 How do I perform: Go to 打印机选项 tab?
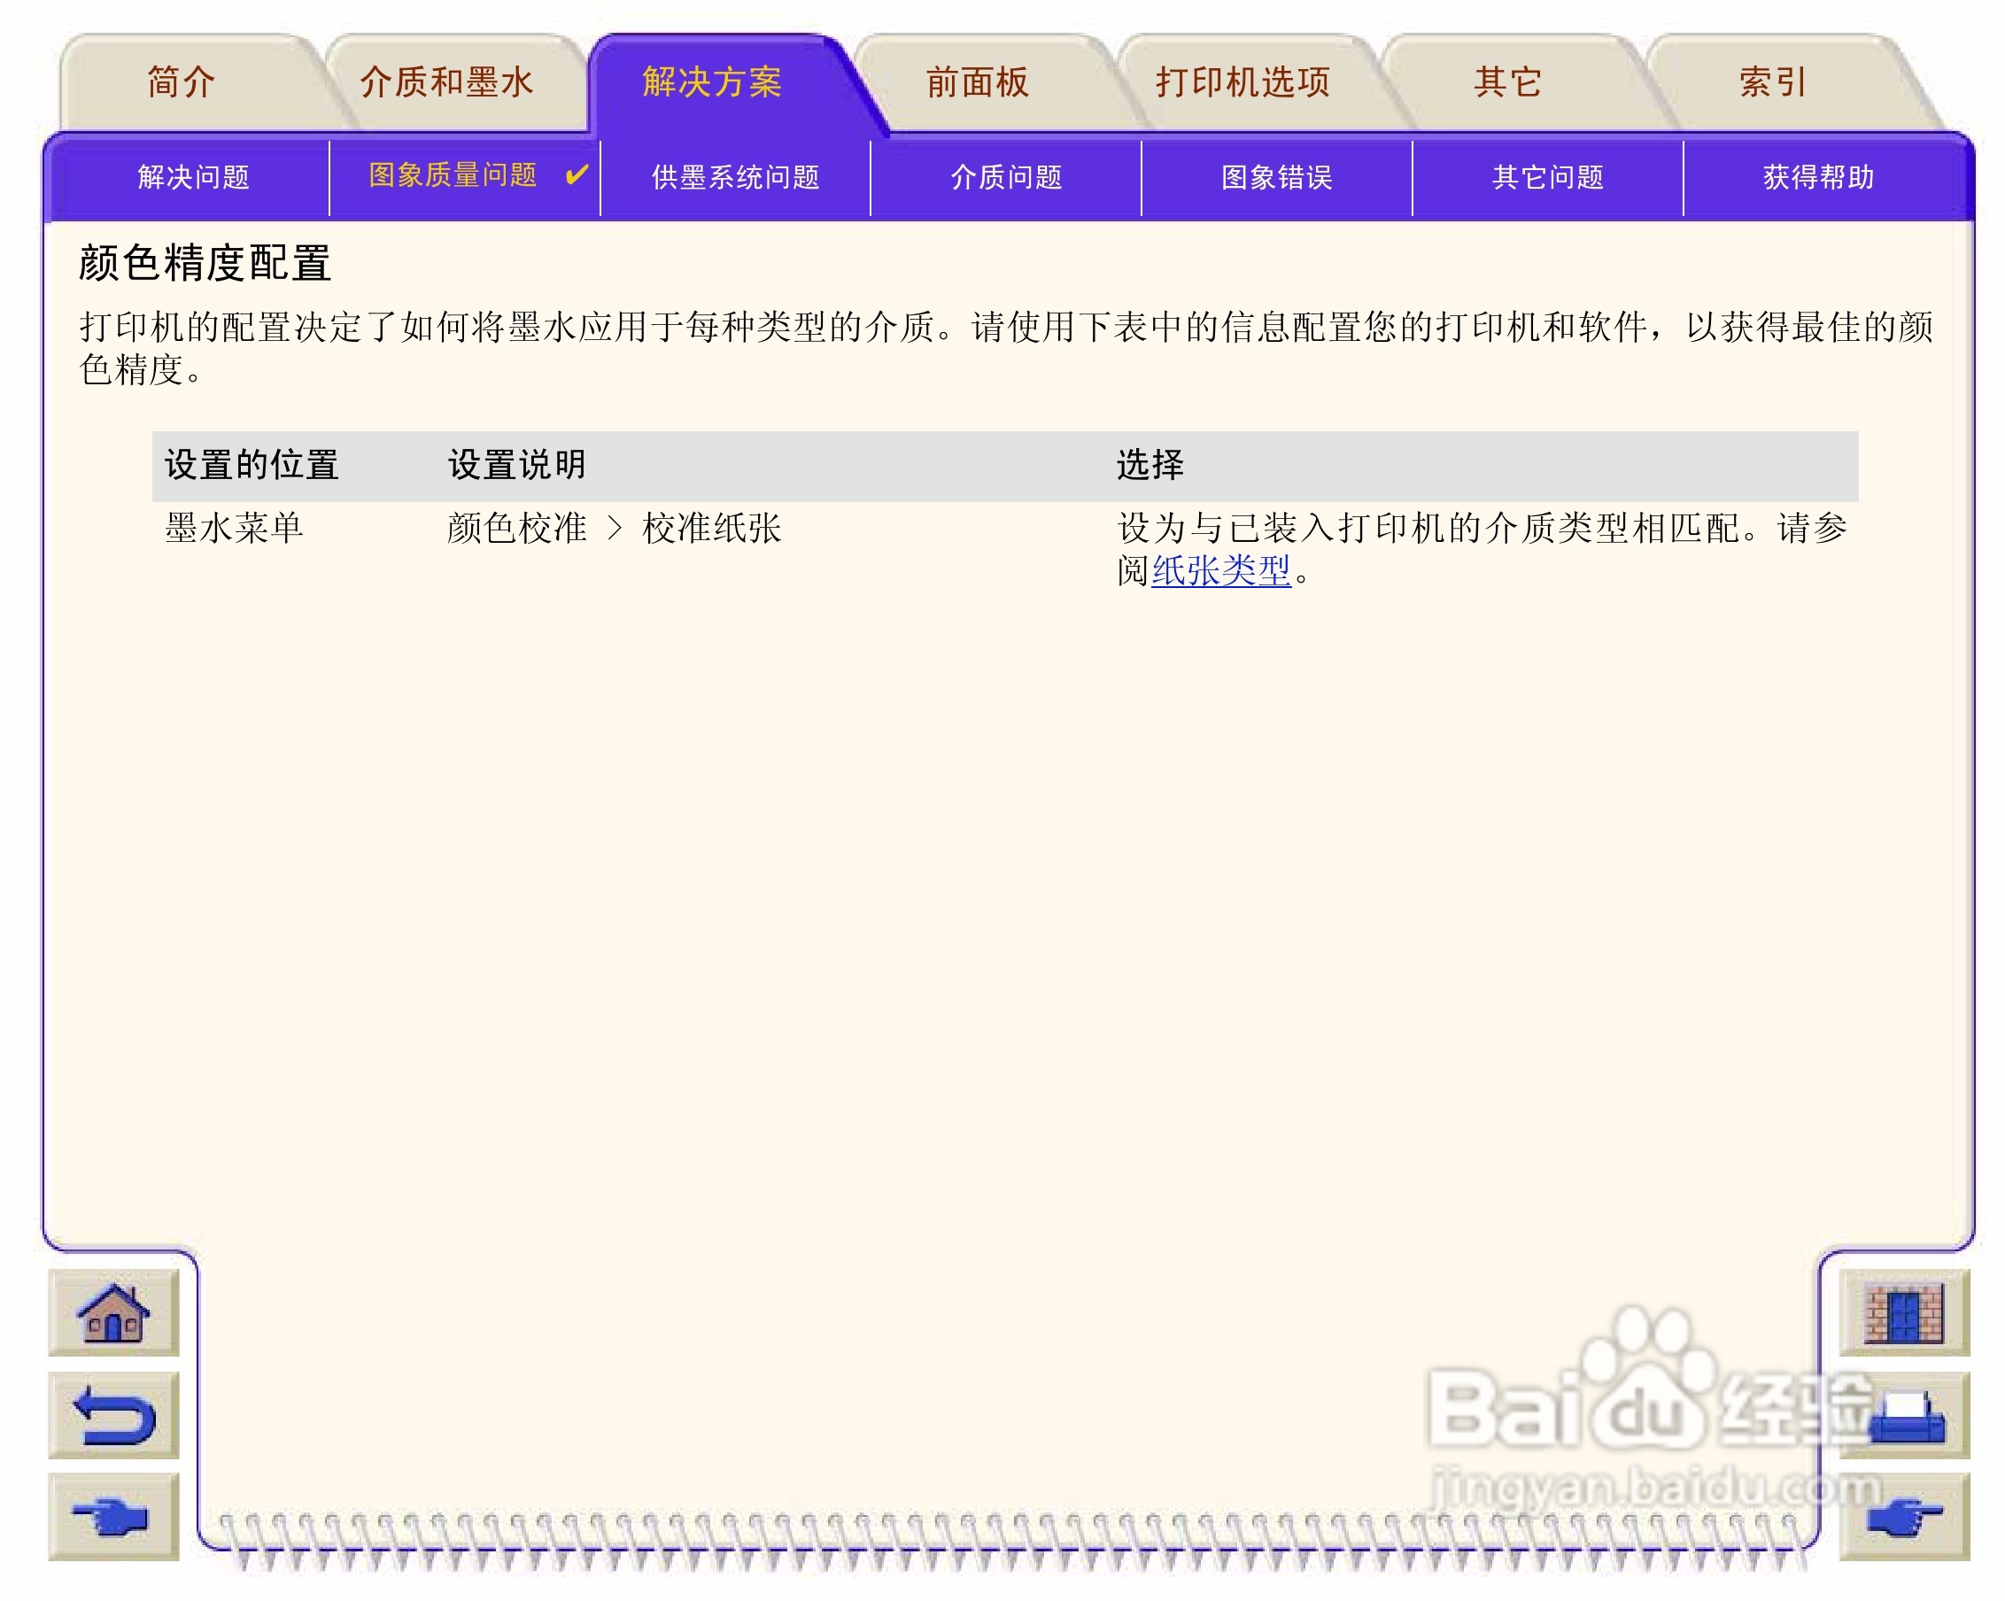(1242, 81)
